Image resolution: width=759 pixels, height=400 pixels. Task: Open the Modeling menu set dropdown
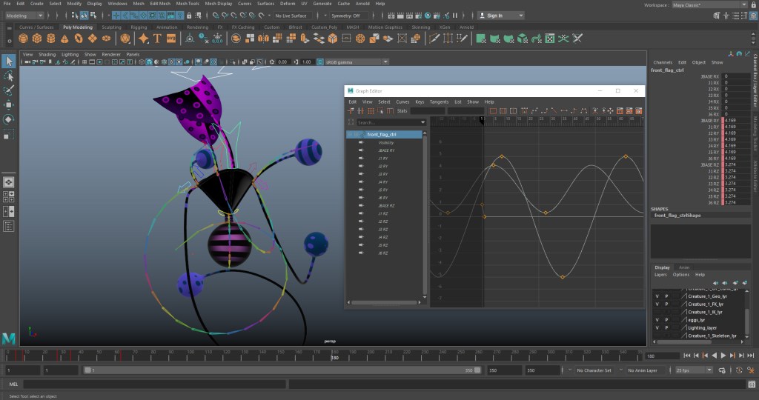[x=26, y=15]
